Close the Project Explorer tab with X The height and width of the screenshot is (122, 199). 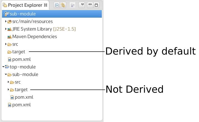click(x=46, y=5)
